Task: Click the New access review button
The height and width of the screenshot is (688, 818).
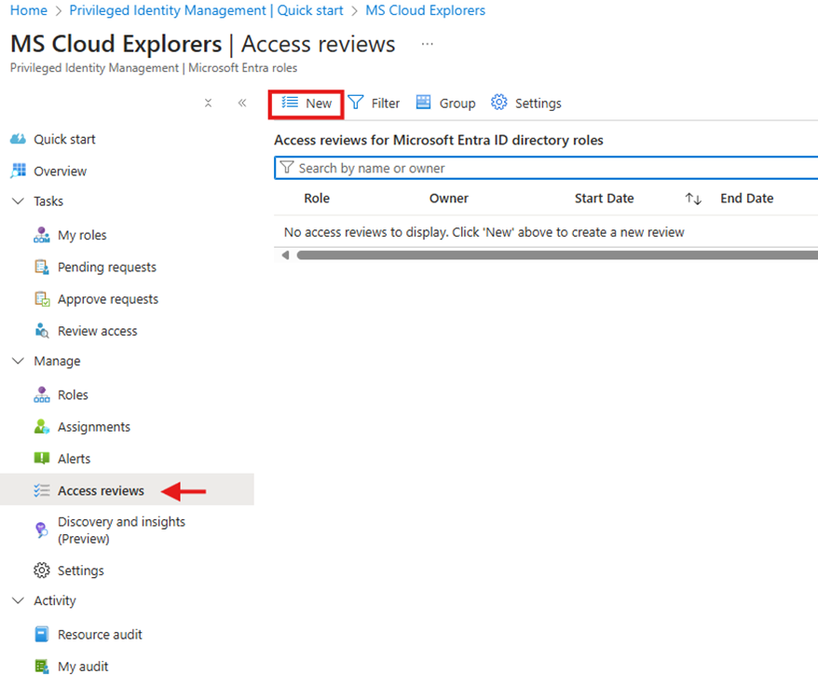Action: point(307,103)
